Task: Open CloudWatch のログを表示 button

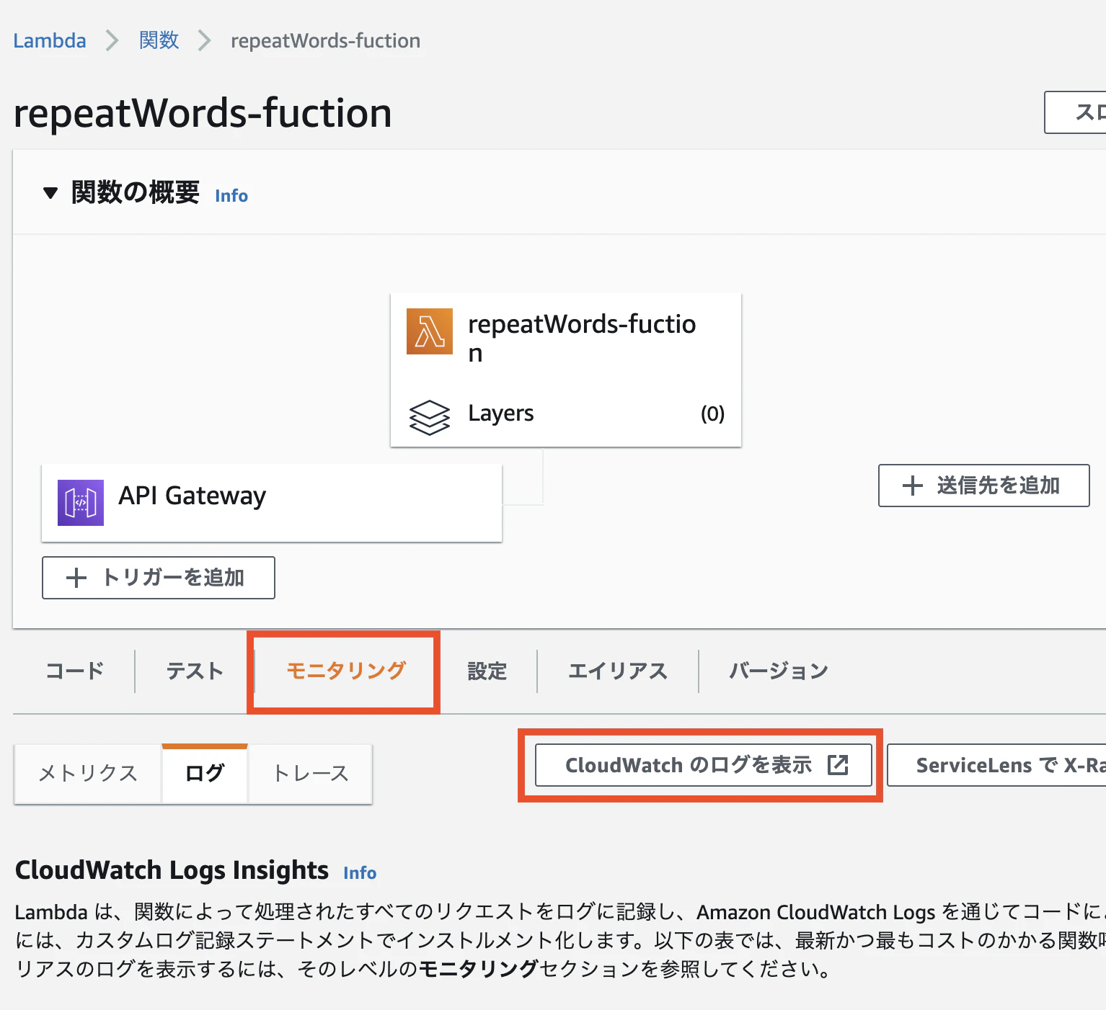Action: pyautogui.click(x=704, y=765)
